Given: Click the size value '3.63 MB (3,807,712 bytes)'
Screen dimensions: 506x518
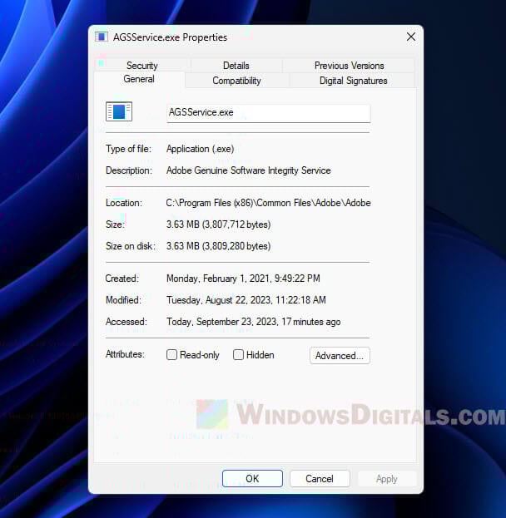Looking at the screenshot, I should click(x=218, y=224).
